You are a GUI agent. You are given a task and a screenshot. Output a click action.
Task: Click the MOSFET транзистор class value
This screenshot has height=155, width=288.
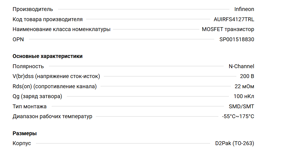click(x=228, y=29)
